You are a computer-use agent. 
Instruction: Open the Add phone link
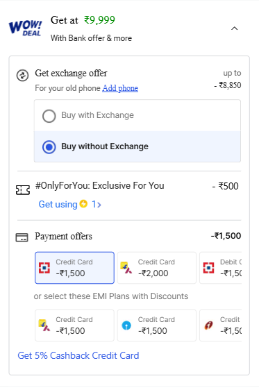point(120,88)
